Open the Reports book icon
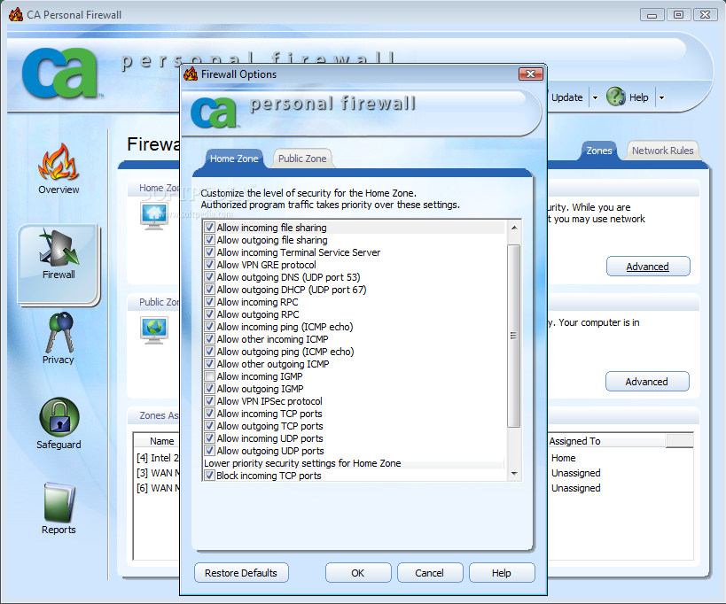Image resolution: width=726 pixels, height=604 pixels. [59, 502]
